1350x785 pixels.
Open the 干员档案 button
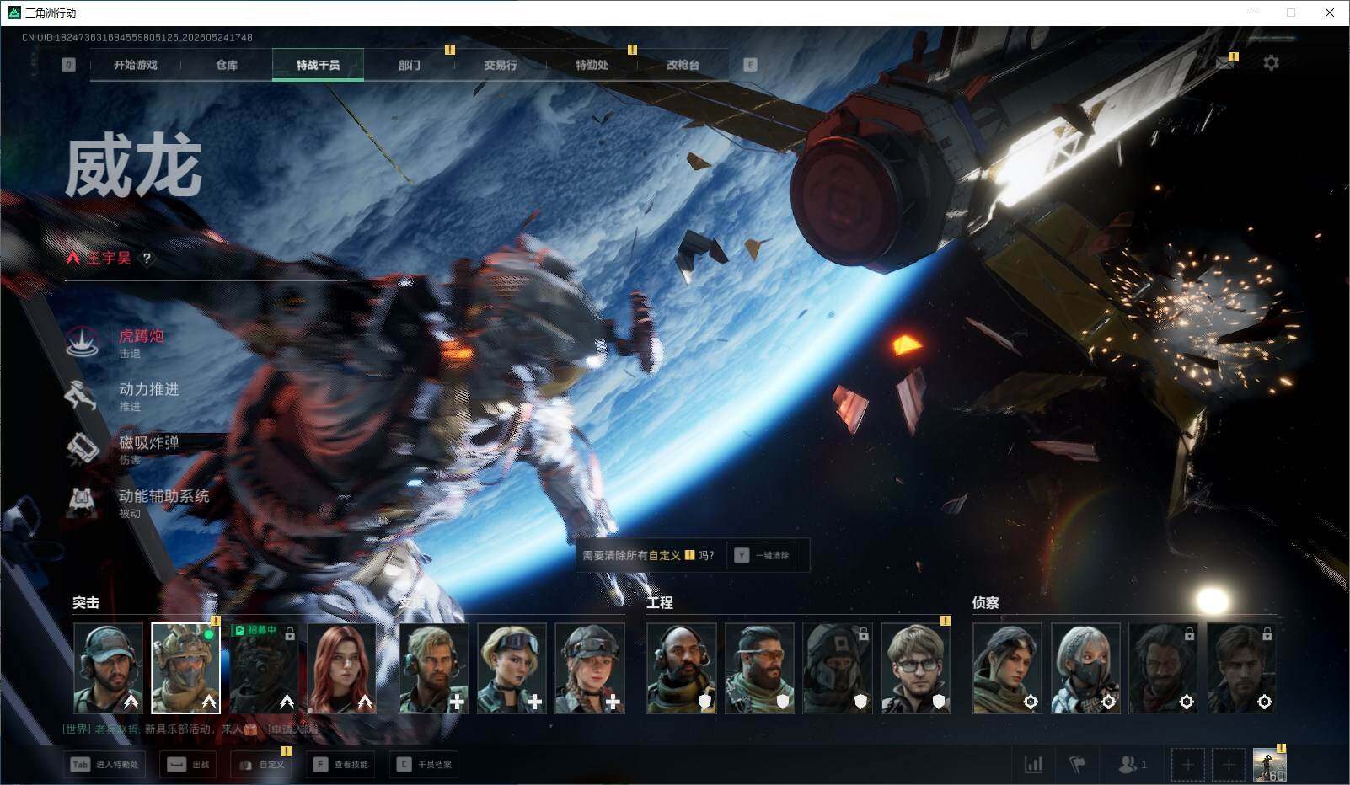click(425, 765)
